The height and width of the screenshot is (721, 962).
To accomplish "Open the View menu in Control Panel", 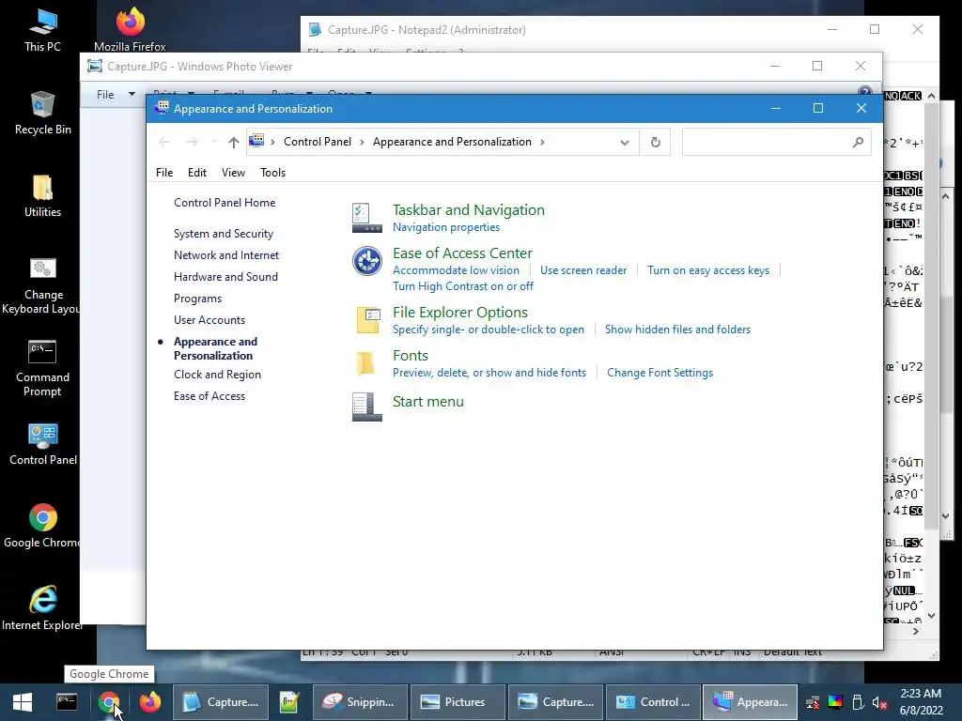I will click(233, 173).
